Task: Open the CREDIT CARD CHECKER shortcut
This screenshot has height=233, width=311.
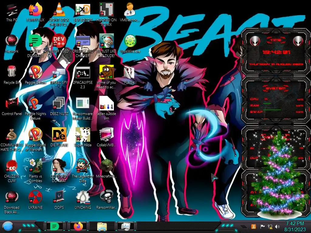Action: [x=83, y=46]
